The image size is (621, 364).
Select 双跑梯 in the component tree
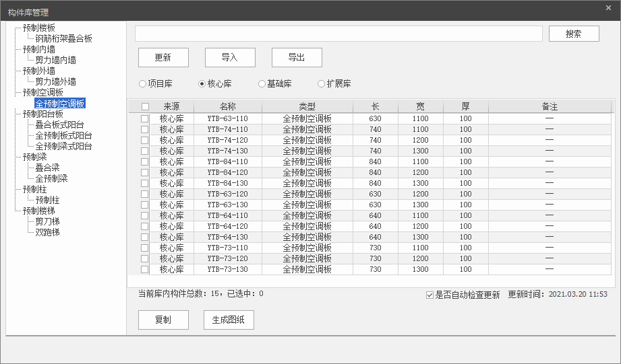pos(47,232)
